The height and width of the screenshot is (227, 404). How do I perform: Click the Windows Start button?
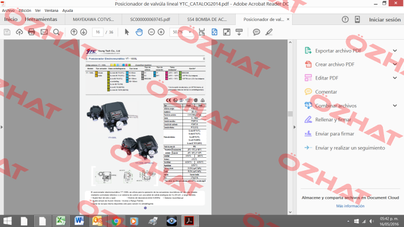point(7,221)
